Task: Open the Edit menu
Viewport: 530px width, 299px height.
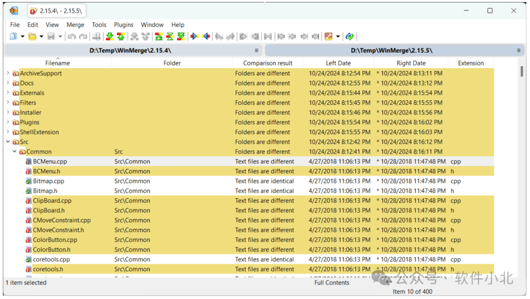Action: (x=32, y=24)
